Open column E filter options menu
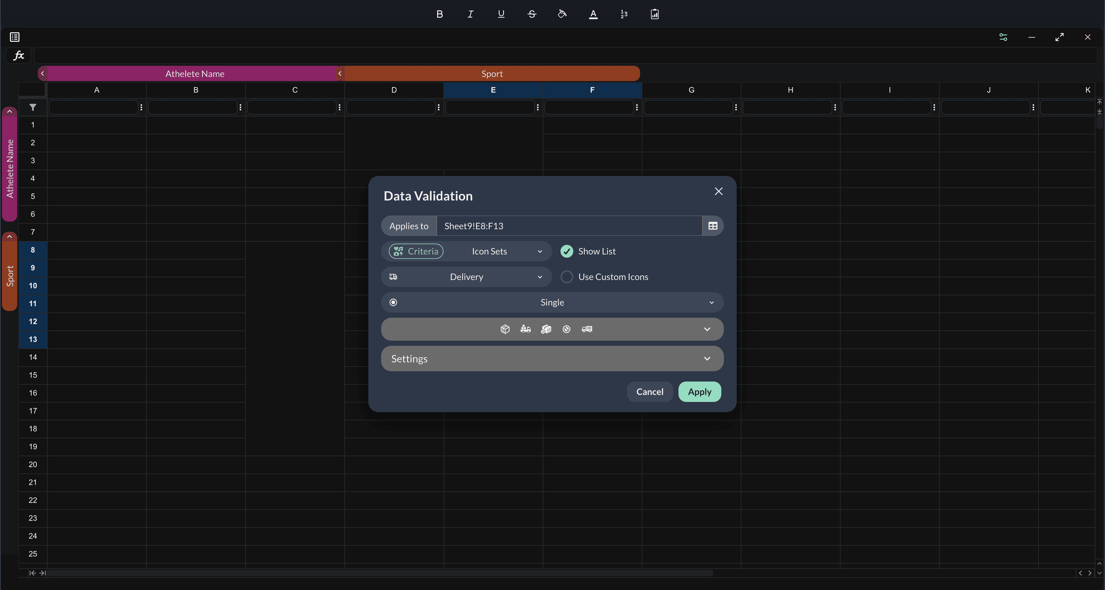The height and width of the screenshot is (590, 1105). (x=537, y=107)
